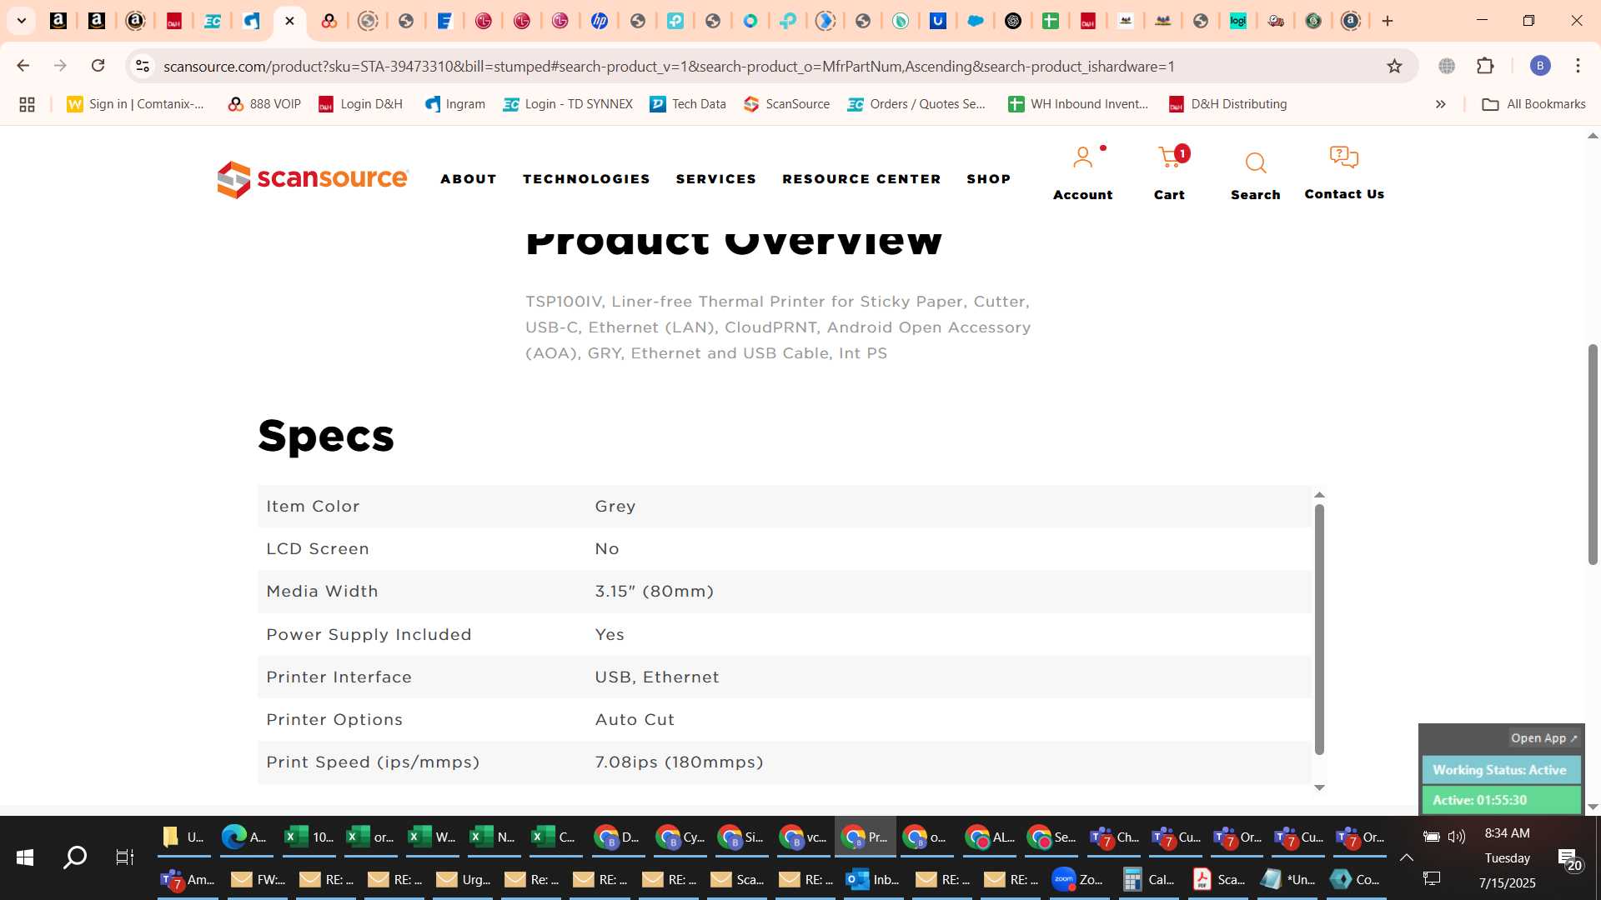Open the Sign in | Comtanix bookmark
Screen dimensions: 1601x900
click(136, 104)
